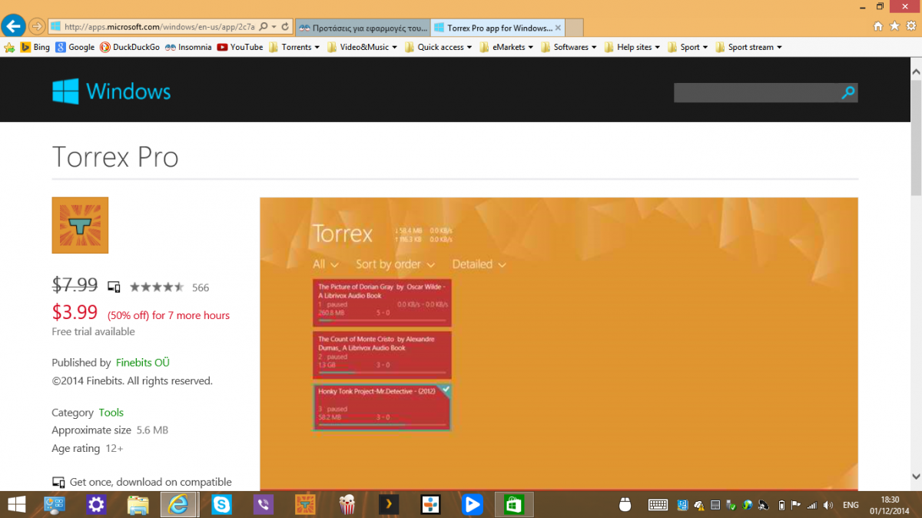Expand the Sport favorites folder
Viewport: 922px width, 518px height.
click(688, 47)
